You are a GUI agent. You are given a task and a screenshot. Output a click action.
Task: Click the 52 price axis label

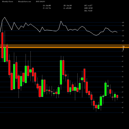point(123,97)
